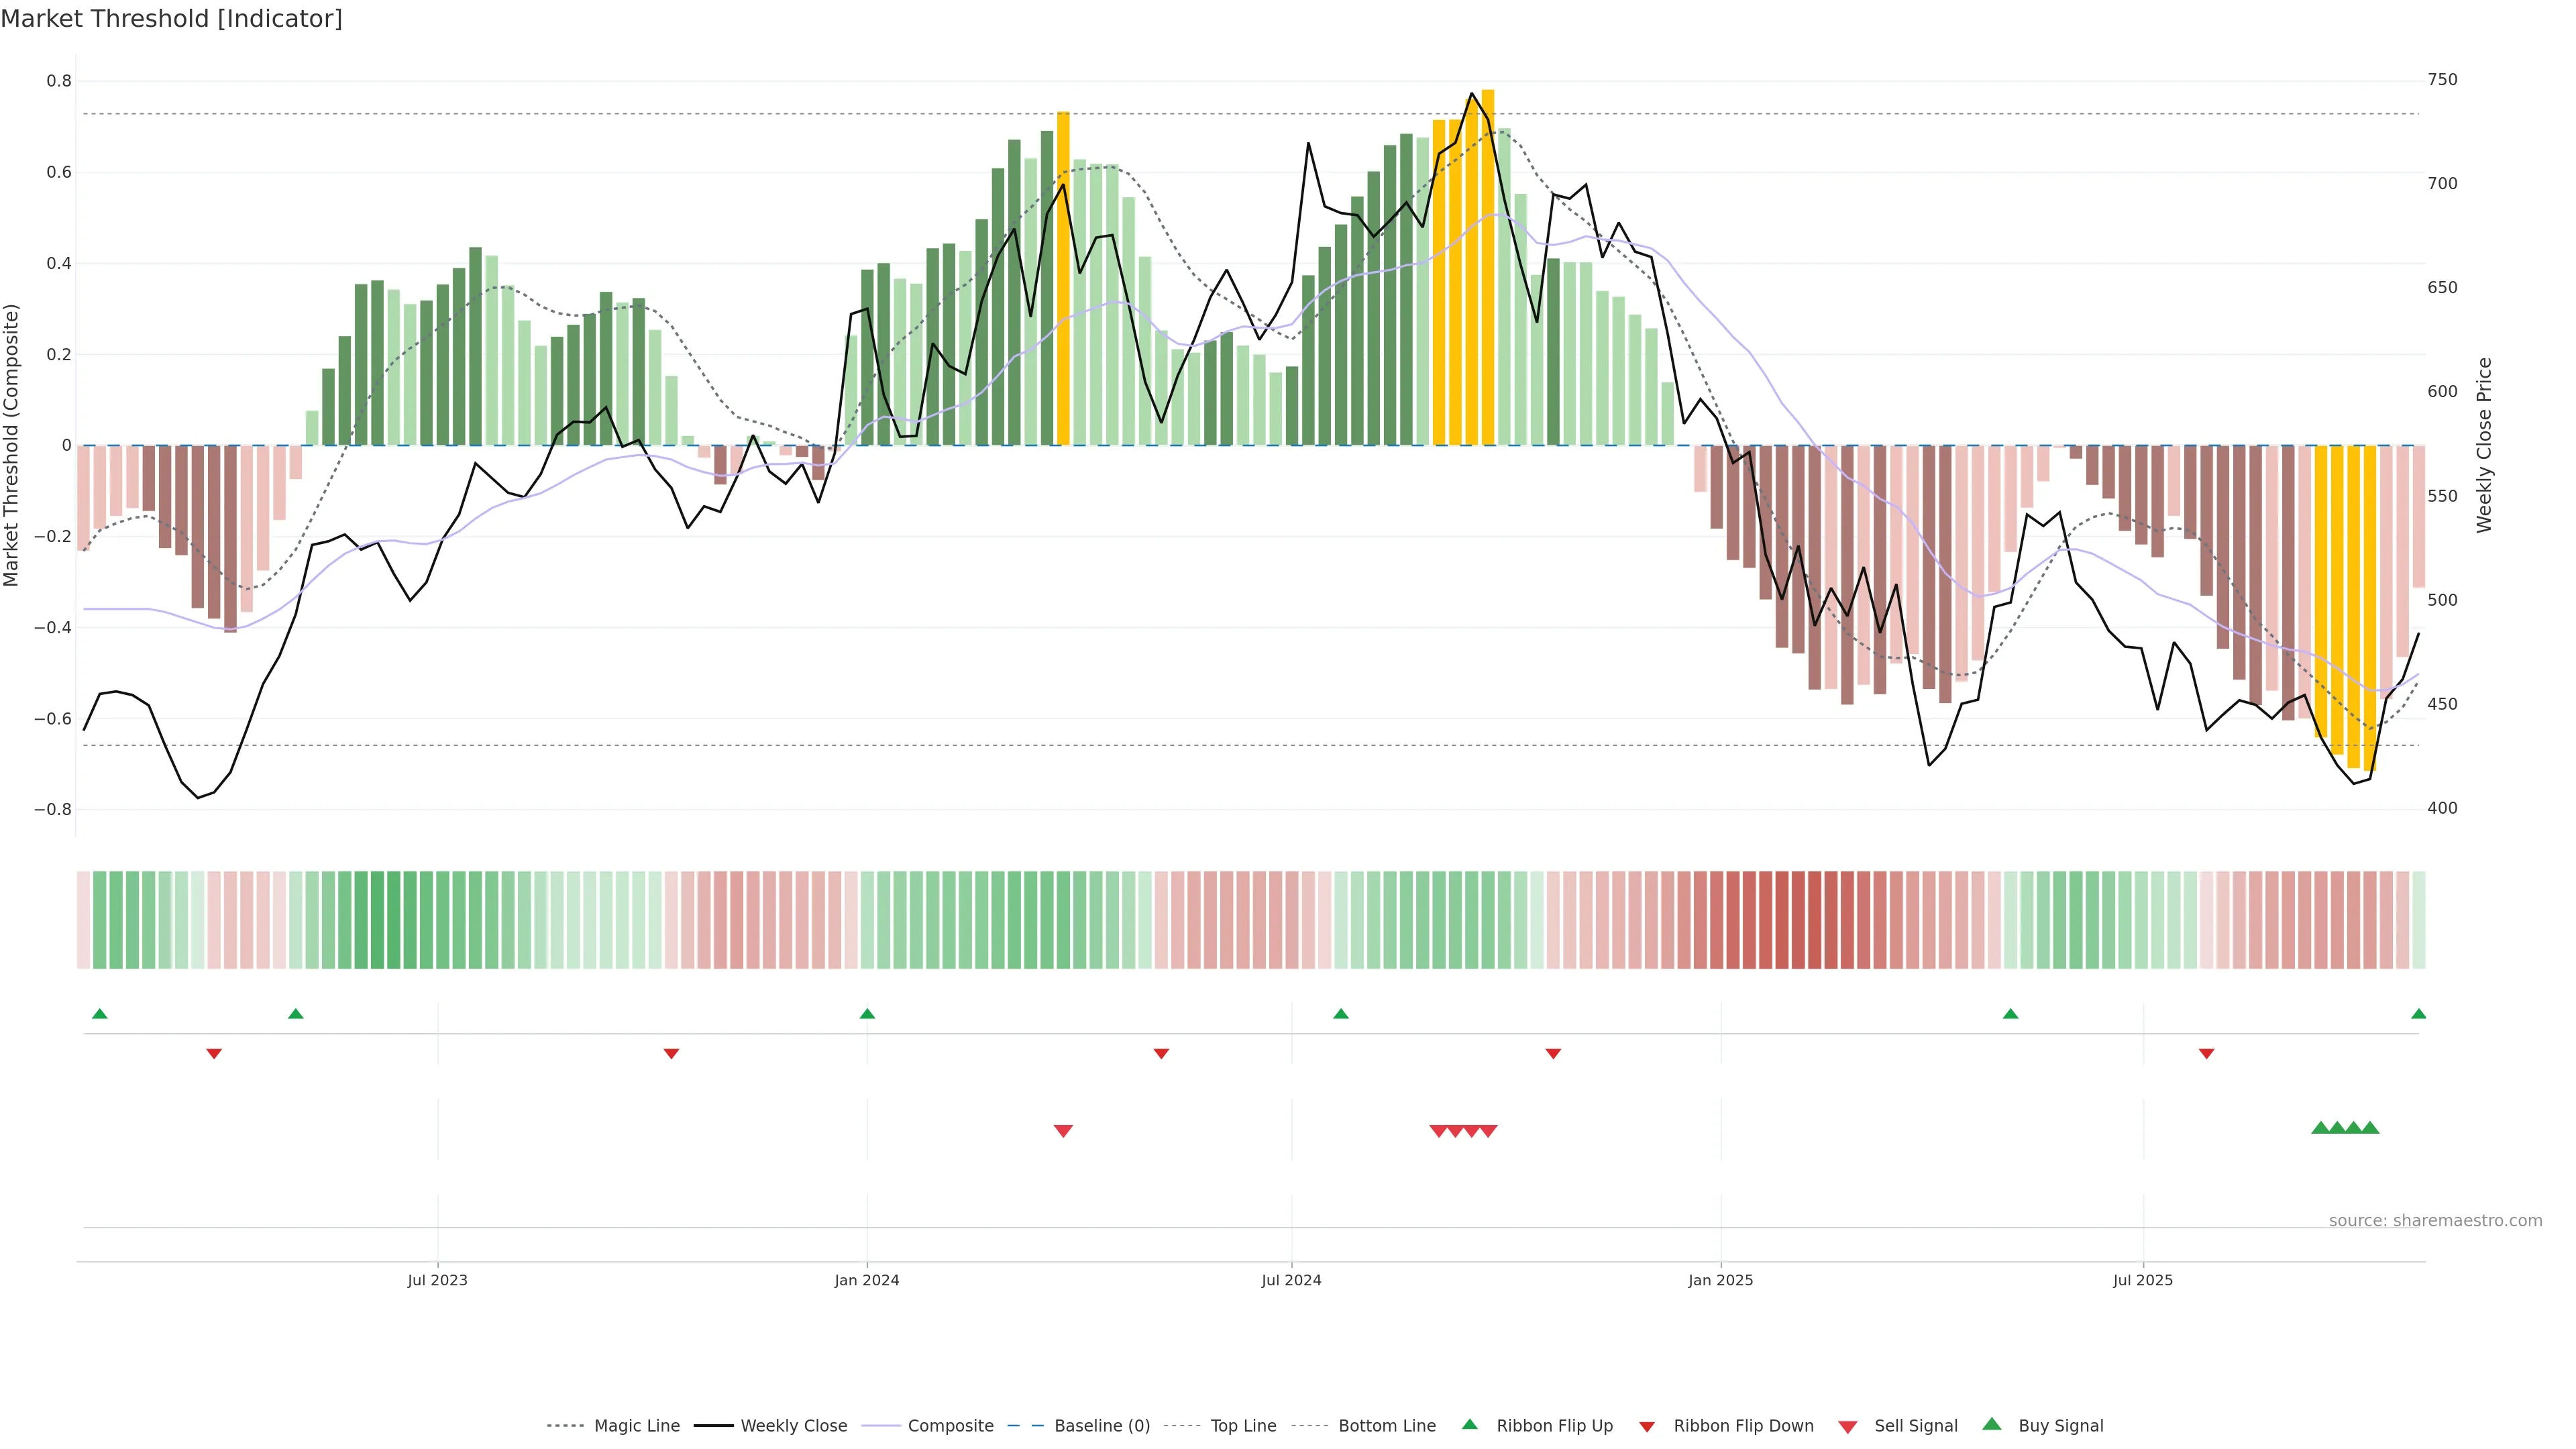The image size is (2576, 1449).
Task: Click the Jul 2023 x-axis label
Action: coord(437,1280)
